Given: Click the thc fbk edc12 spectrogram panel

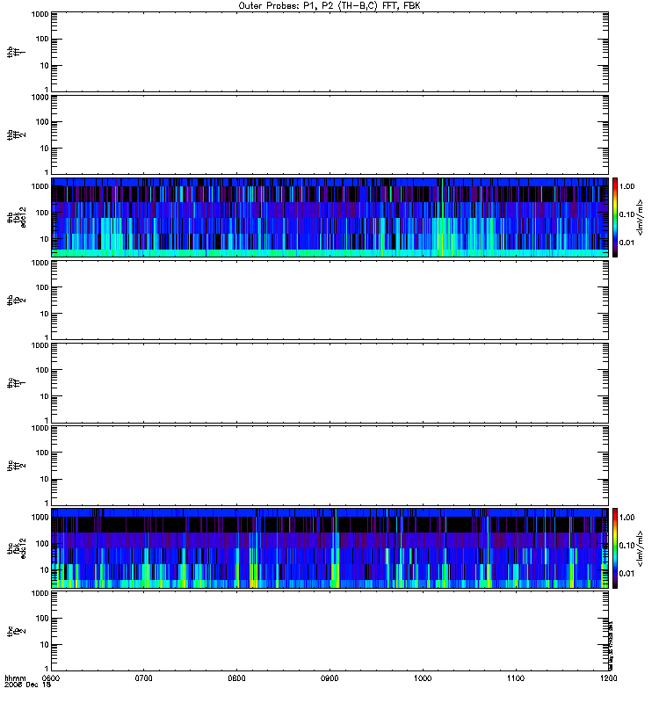Looking at the screenshot, I should 330,547.
